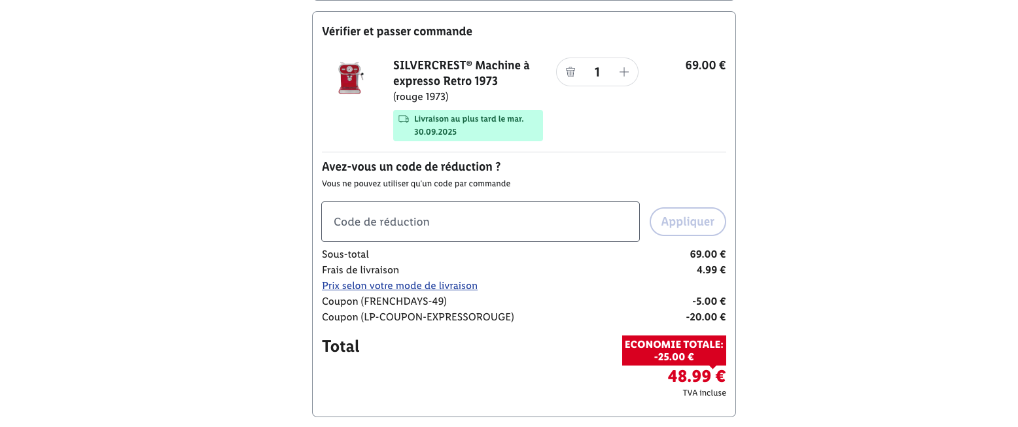Click the quantity value 1

coord(597,72)
